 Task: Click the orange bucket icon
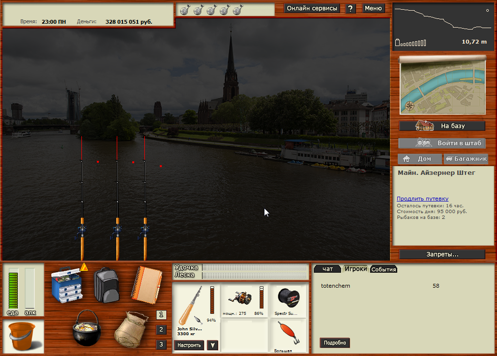tap(23, 336)
